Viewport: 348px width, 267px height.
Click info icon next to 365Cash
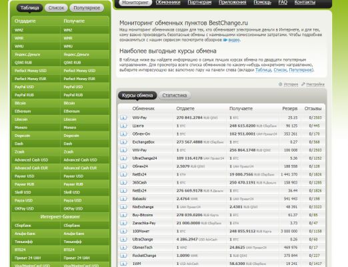click(x=123, y=182)
